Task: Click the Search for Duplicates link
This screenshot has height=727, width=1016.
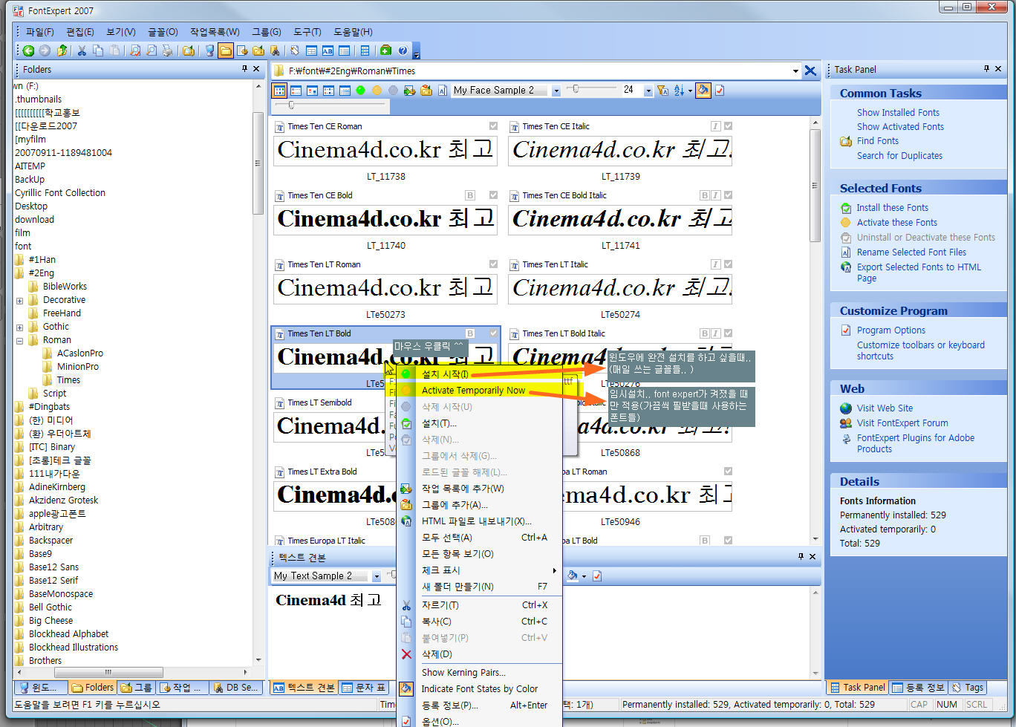Action: tap(899, 156)
